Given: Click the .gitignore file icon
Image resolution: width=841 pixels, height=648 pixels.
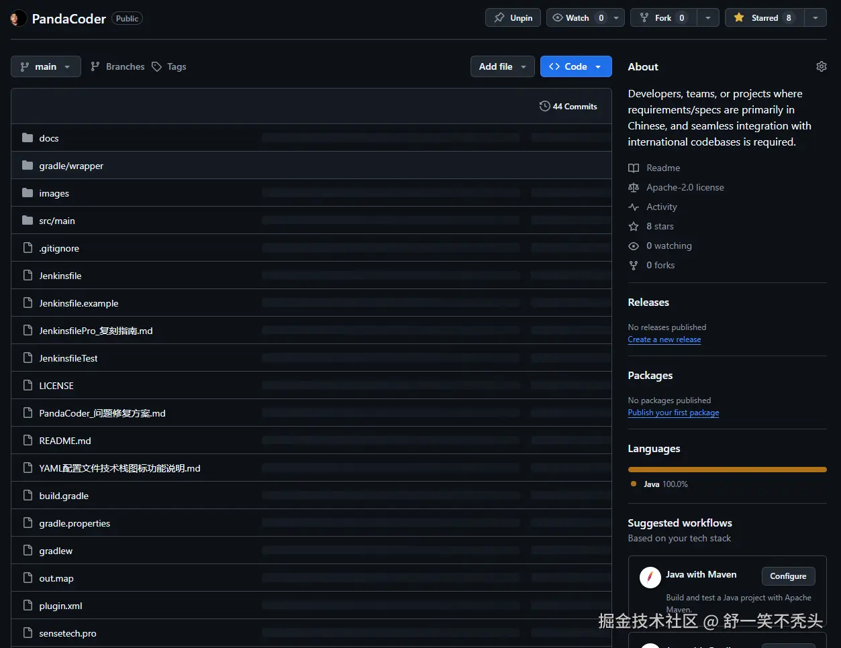Looking at the screenshot, I should 28,248.
